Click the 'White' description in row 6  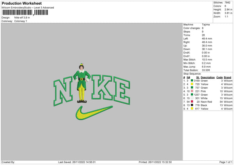[x=204, y=98]
